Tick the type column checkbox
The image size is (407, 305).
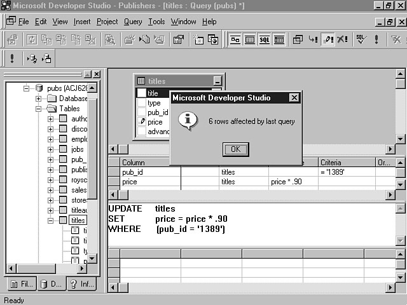[142, 103]
